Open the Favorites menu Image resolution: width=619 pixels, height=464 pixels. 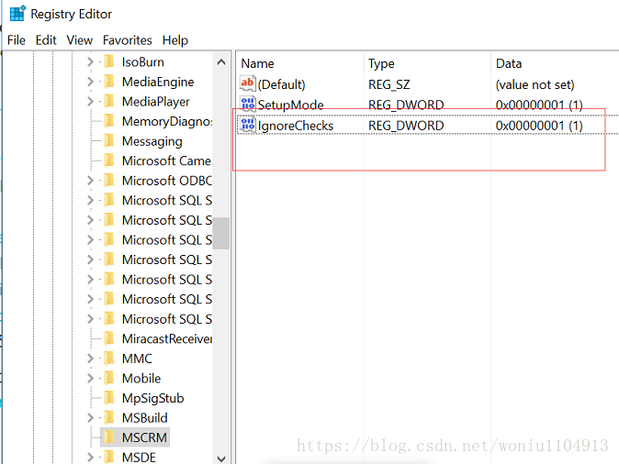click(127, 40)
